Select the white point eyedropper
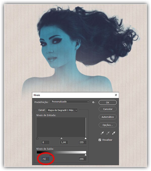The image size is (151, 171). pyautogui.click(x=114, y=133)
